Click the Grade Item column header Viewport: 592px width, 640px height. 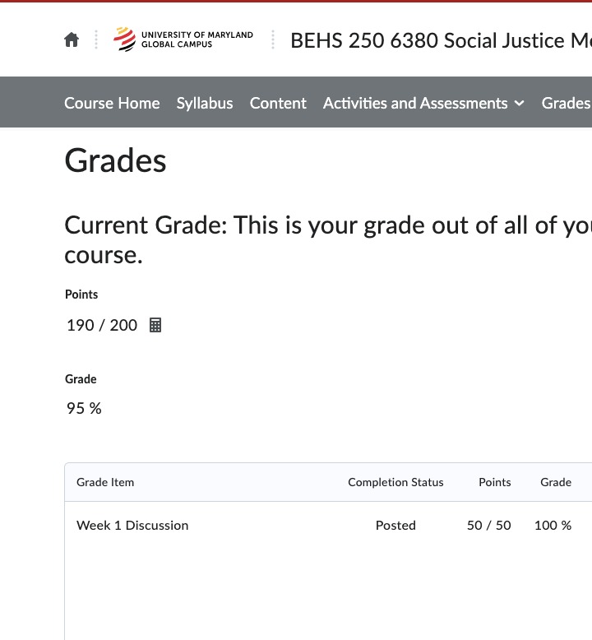(x=105, y=482)
